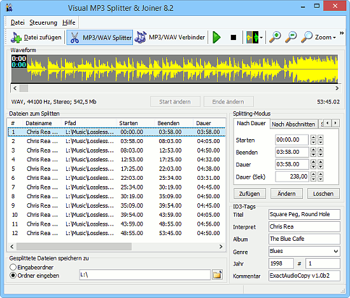Browse for output folder using folder icon
350x298 pixels.
217,275
